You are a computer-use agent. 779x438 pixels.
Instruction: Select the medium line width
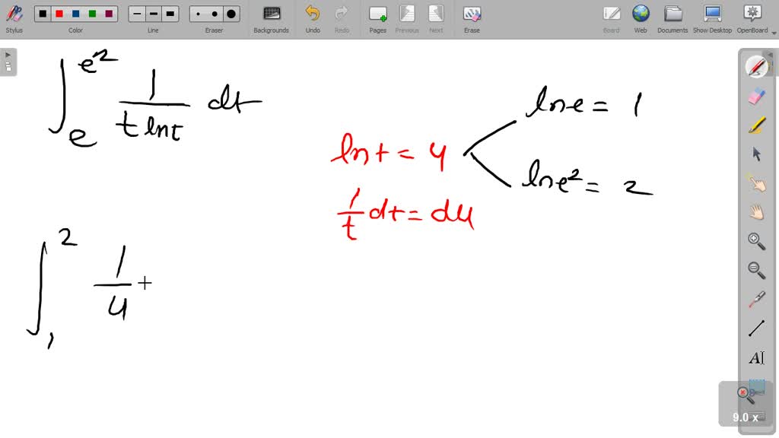(153, 13)
